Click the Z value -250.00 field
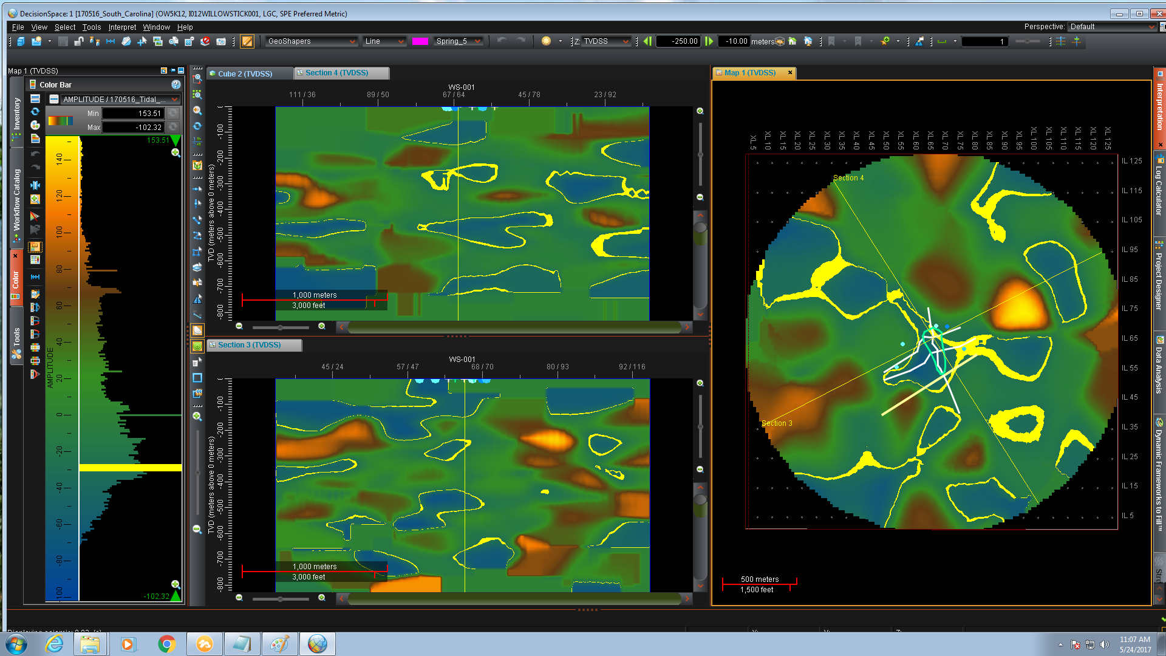 click(678, 41)
